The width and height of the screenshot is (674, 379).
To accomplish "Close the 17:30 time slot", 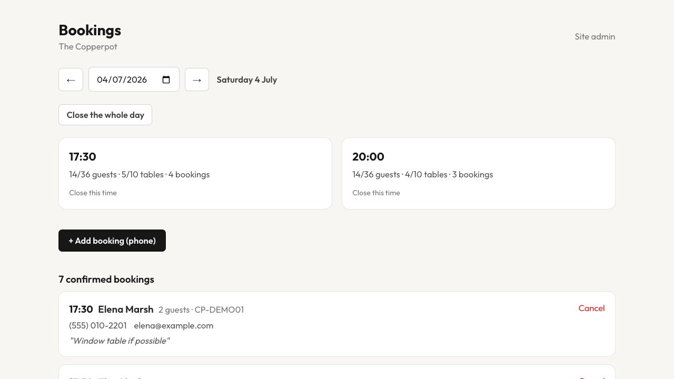I will point(93,193).
